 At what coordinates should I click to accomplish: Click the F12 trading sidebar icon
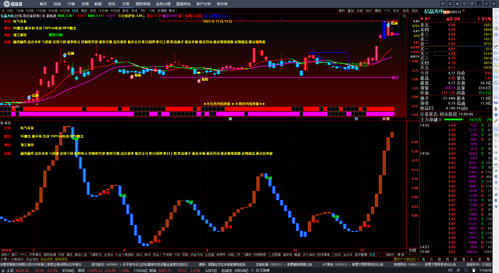coord(496,77)
